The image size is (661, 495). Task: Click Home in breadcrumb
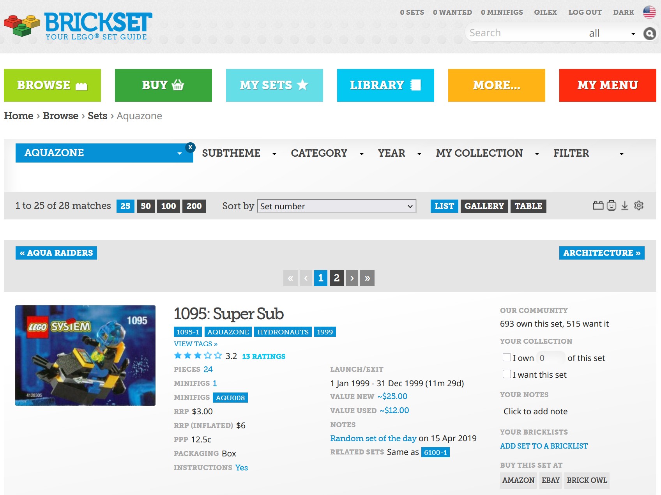tap(19, 116)
